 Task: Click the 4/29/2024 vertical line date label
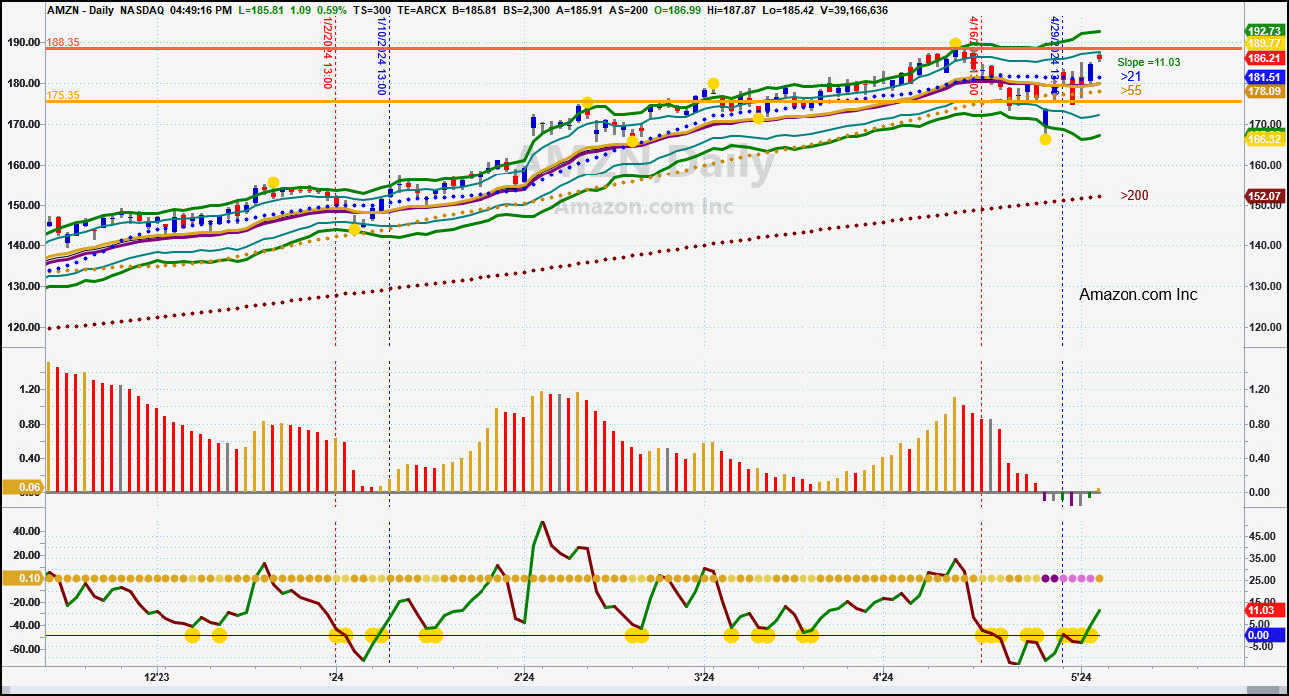coord(1054,56)
